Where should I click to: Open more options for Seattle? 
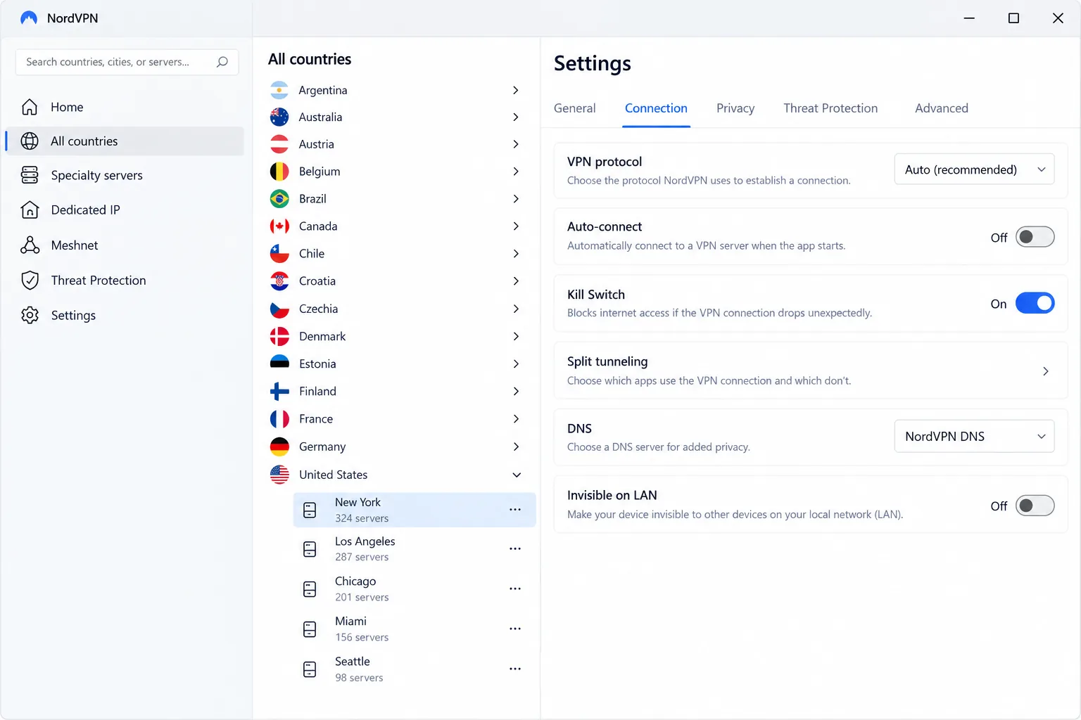coord(515,669)
